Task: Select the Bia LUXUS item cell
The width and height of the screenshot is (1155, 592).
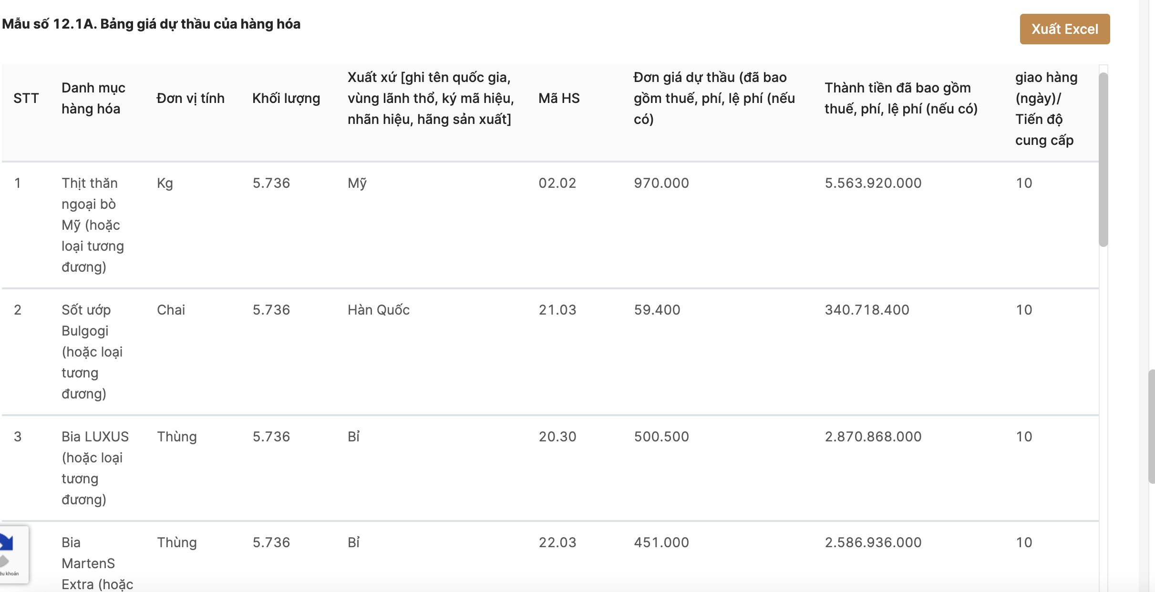Action: [x=95, y=468]
